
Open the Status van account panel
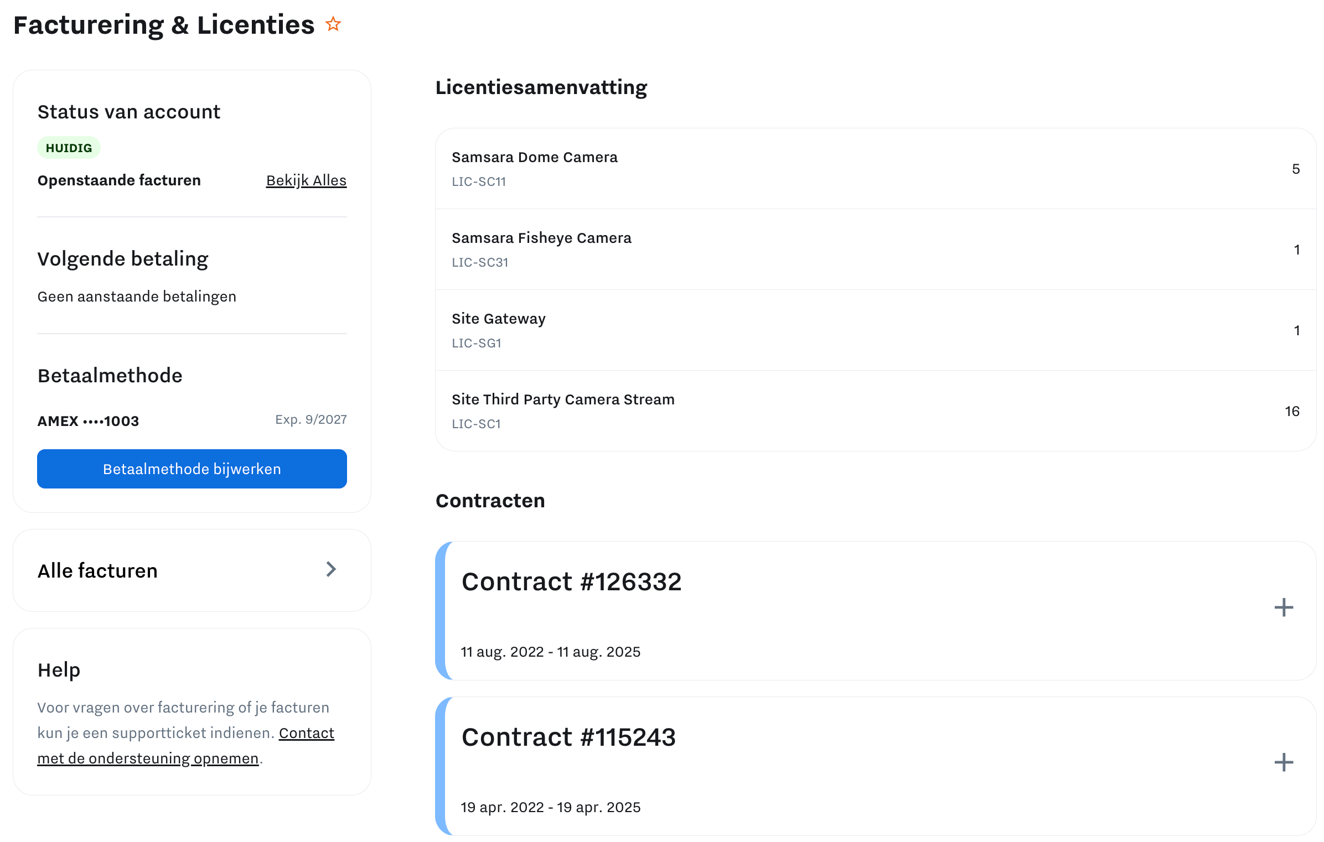[129, 111]
